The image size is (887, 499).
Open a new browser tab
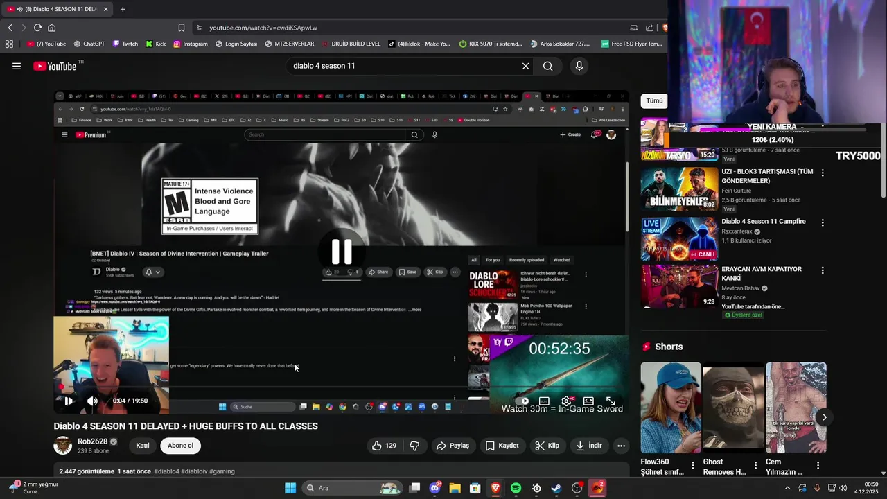point(123,9)
